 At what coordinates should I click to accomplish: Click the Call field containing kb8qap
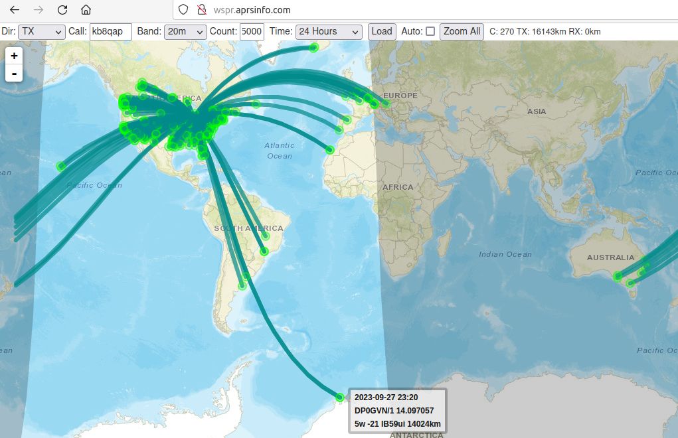pos(111,32)
